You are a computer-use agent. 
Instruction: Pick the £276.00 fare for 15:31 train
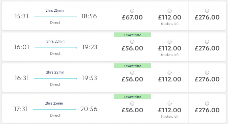[x=207, y=11]
